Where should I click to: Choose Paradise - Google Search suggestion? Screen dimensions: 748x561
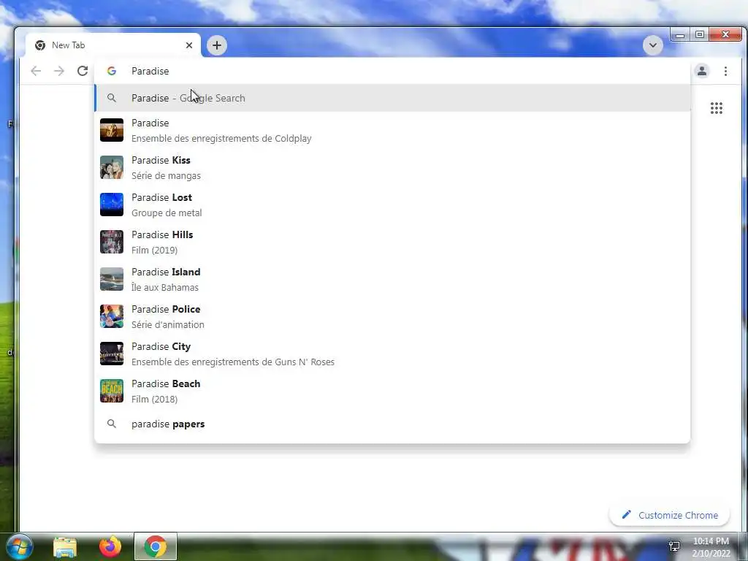392,98
